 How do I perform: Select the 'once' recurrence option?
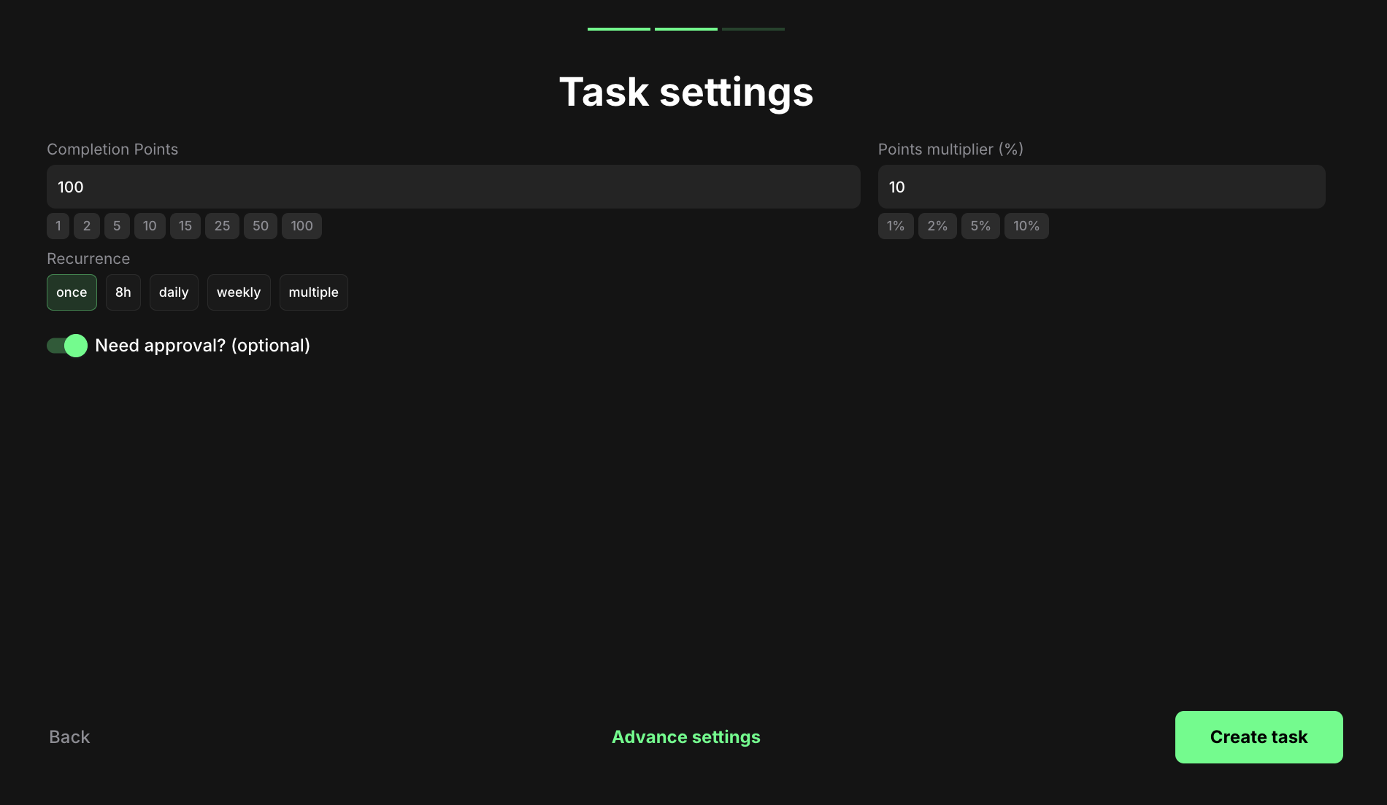click(x=72, y=292)
